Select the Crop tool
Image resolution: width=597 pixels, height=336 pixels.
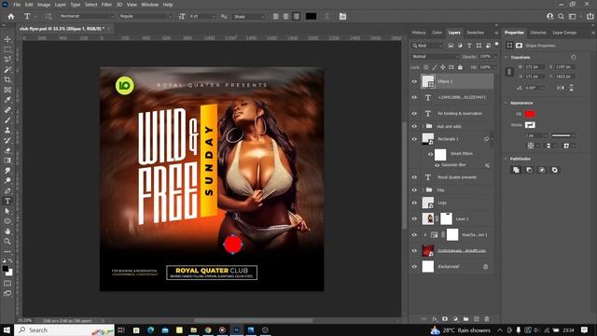point(7,79)
